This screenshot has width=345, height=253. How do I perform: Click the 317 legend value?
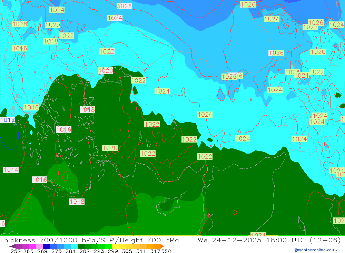155,251
